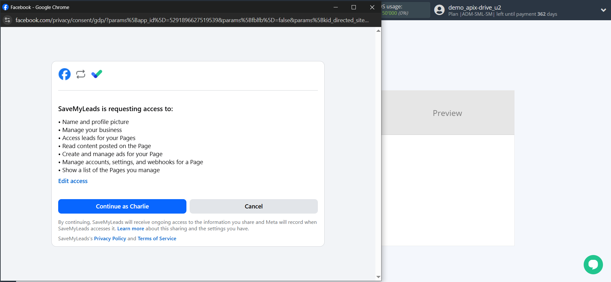Click the Facebook logo in consent dialog
611x282 pixels.
pos(65,74)
